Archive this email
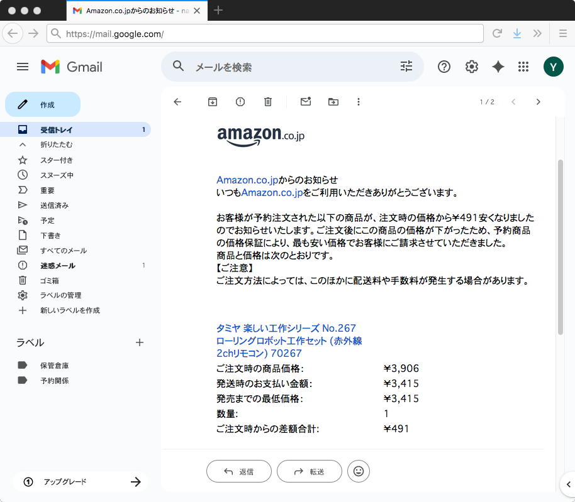 [x=213, y=102]
